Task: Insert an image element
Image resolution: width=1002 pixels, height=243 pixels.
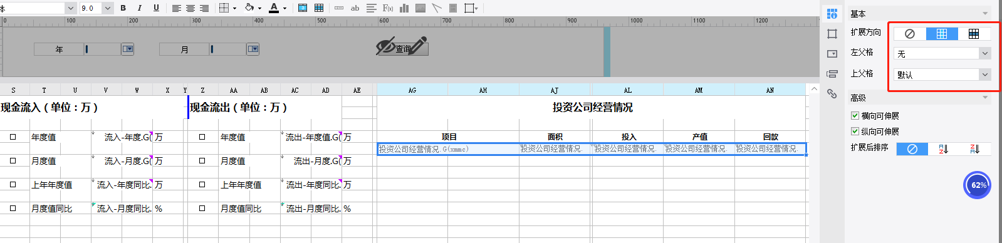Action: tap(420, 8)
